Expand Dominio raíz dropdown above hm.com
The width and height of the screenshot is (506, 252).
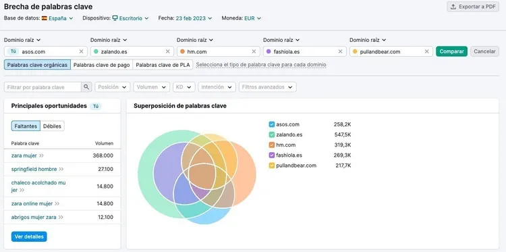pos(195,40)
